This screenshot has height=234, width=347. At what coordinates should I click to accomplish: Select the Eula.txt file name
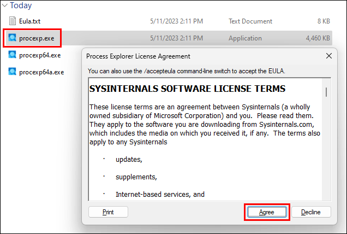tap(29, 21)
